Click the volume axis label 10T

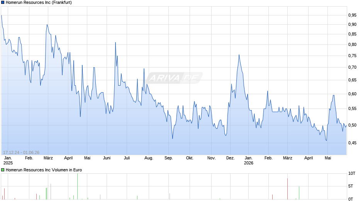(352, 174)
